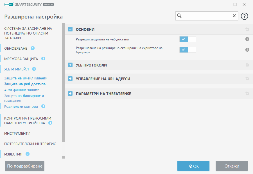
Task: Click revert arrow for УПРАВЛЕНИЕ НА URL АДРЕСИ
Action: point(247,79)
